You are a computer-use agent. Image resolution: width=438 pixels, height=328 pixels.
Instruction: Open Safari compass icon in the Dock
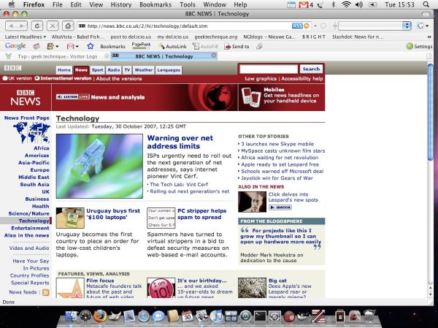[x=144, y=316]
